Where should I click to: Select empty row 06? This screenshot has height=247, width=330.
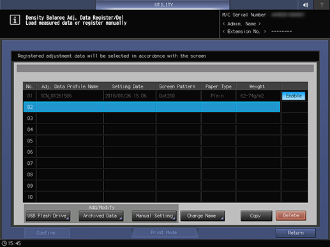pos(152,152)
